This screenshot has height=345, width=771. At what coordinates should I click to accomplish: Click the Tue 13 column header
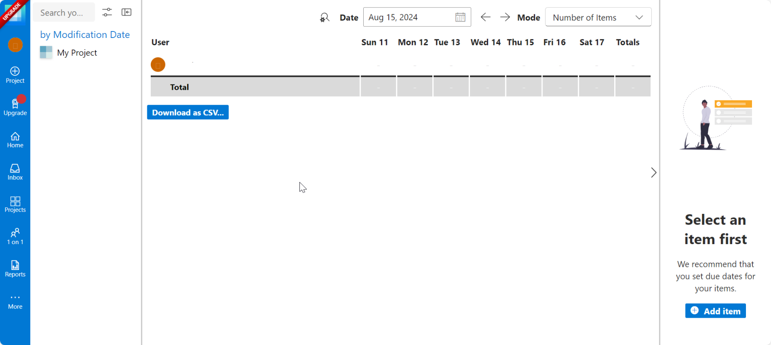[447, 42]
